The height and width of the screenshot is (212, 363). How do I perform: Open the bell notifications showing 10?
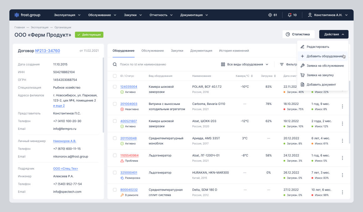[292, 15]
